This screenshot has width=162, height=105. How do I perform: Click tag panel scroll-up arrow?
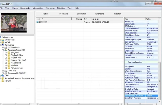click(159, 19)
